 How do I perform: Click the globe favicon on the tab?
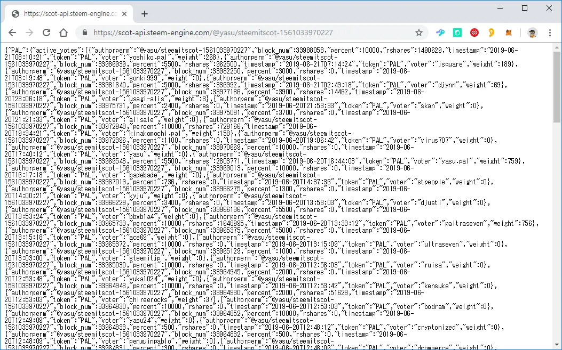pyautogui.click(x=15, y=14)
